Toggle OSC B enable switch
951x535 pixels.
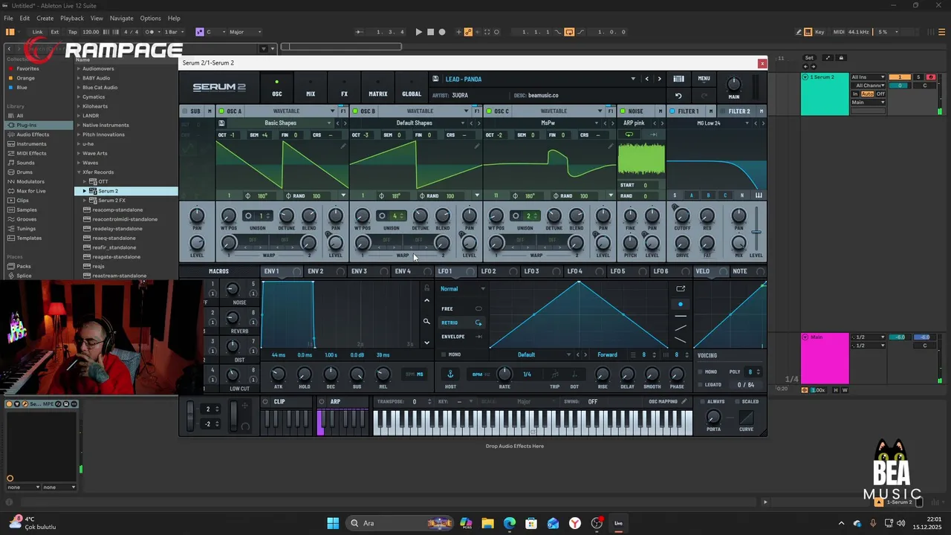(x=355, y=111)
